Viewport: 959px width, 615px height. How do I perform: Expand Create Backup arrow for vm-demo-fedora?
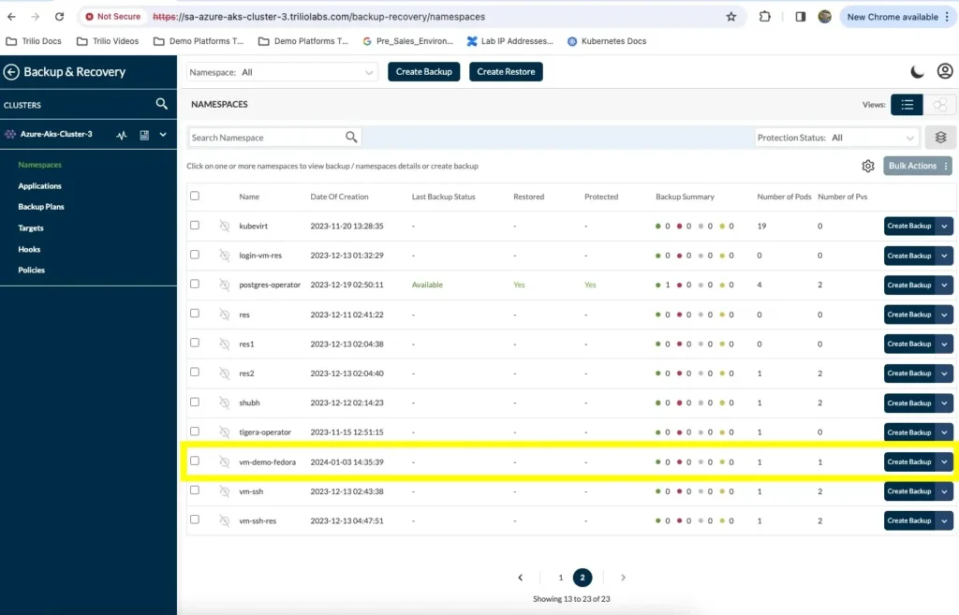pyautogui.click(x=944, y=462)
